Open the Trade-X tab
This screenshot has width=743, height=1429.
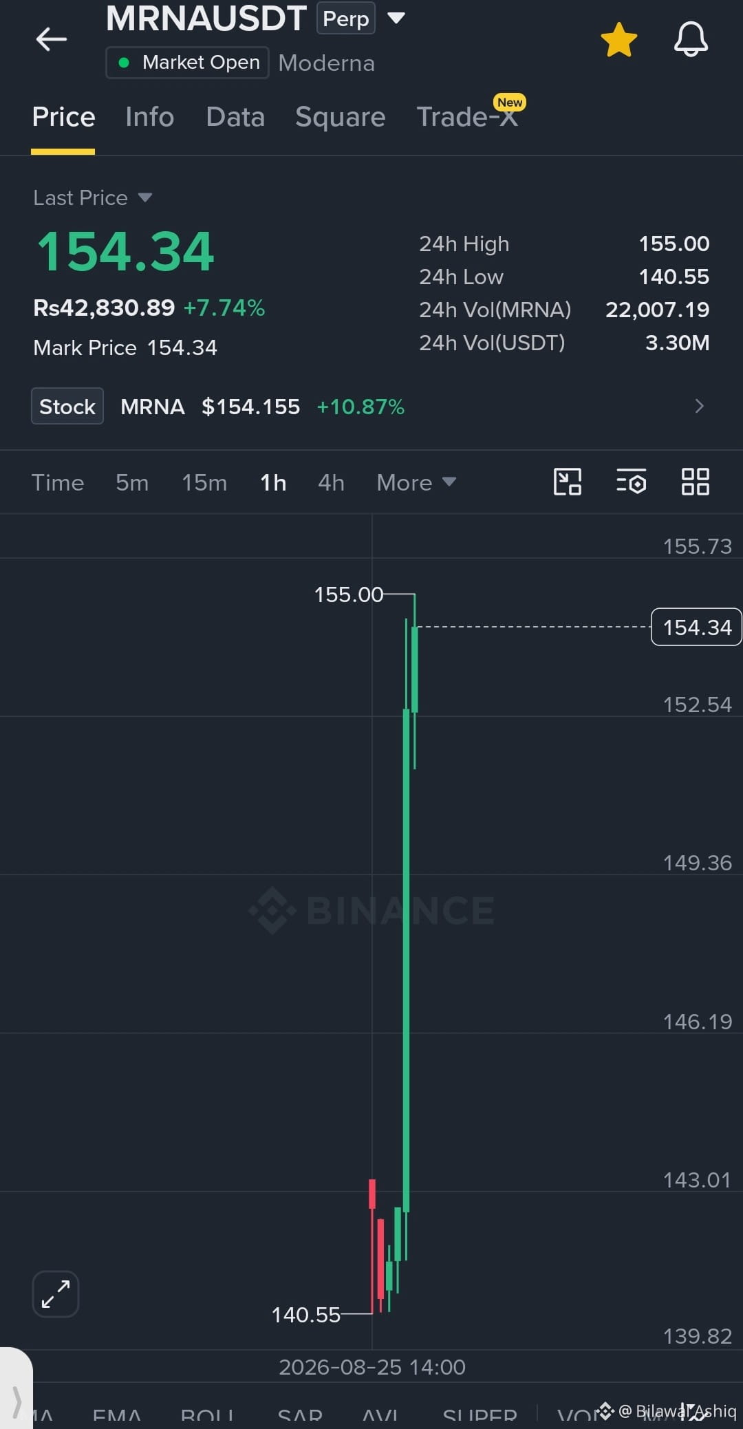pos(467,117)
